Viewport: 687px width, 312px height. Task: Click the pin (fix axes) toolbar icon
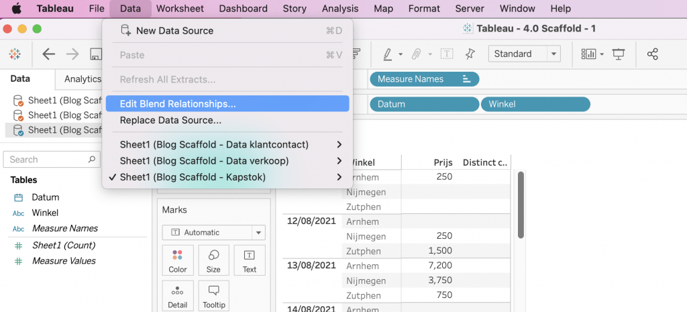(x=470, y=54)
